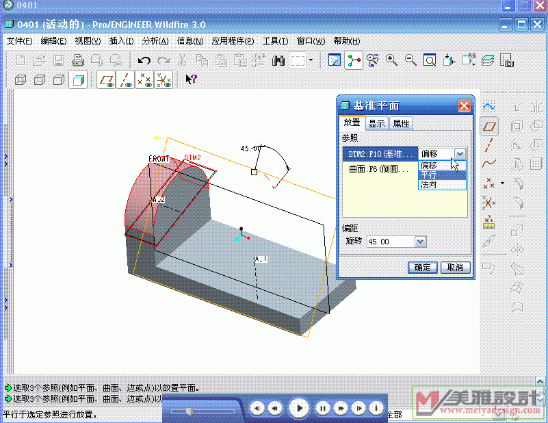Viewport: 548px width, 423px height.
Task: Click the Zoom out magnifier
Action: (410, 60)
